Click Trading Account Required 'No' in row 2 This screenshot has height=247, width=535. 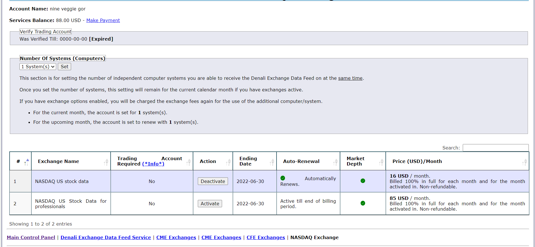pos(152,204)
